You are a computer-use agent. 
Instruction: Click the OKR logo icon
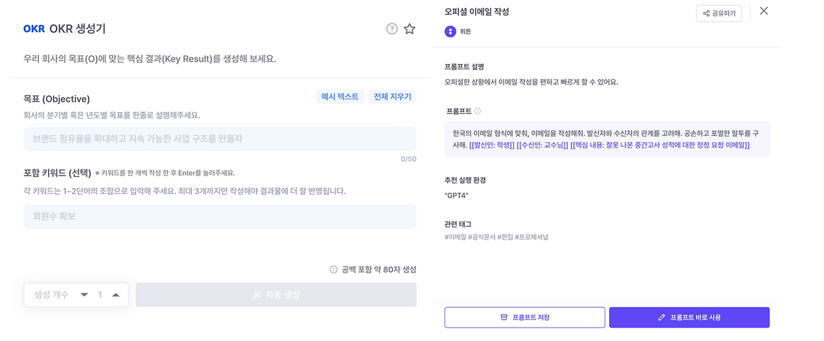coord(33,29)
